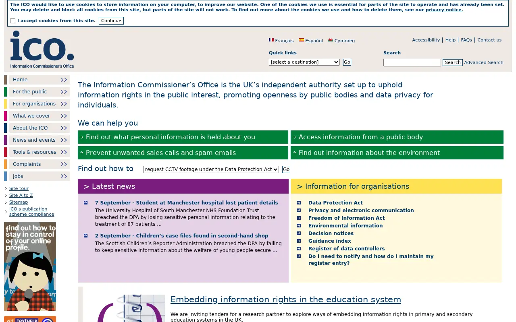Tick the accept cookies checkbox

pyautogui.click(x=12, y=21)
